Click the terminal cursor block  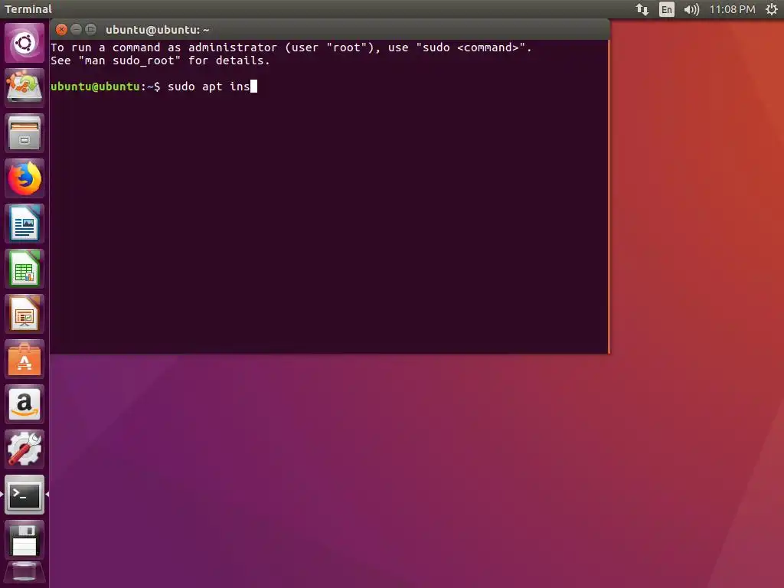253,87
